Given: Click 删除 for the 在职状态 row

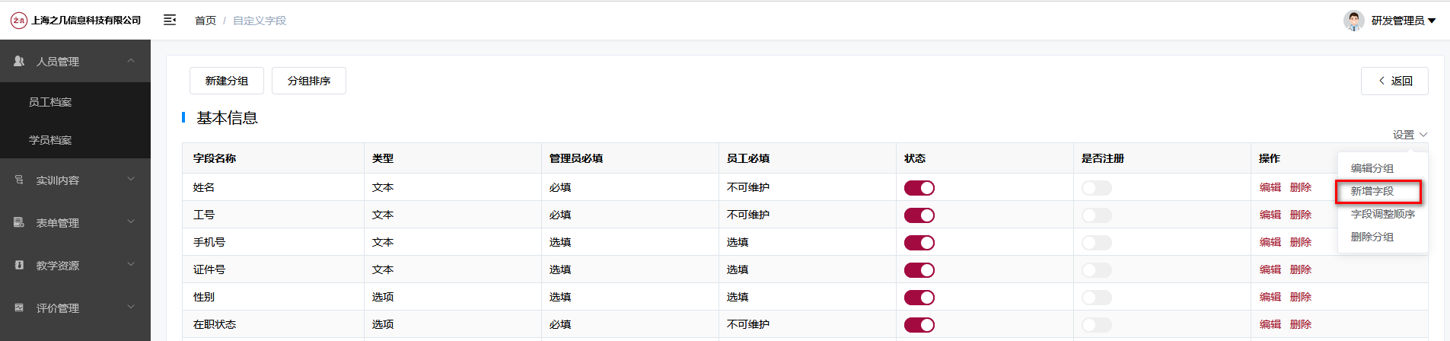Looking at the screenshot, I should coord(1301,324).
